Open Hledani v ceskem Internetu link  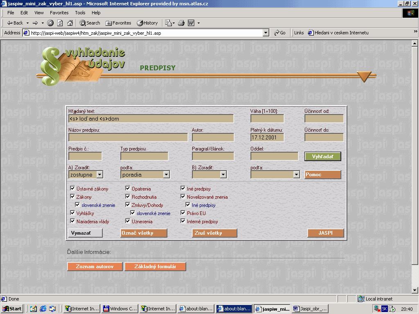click(x=338, y=33)
